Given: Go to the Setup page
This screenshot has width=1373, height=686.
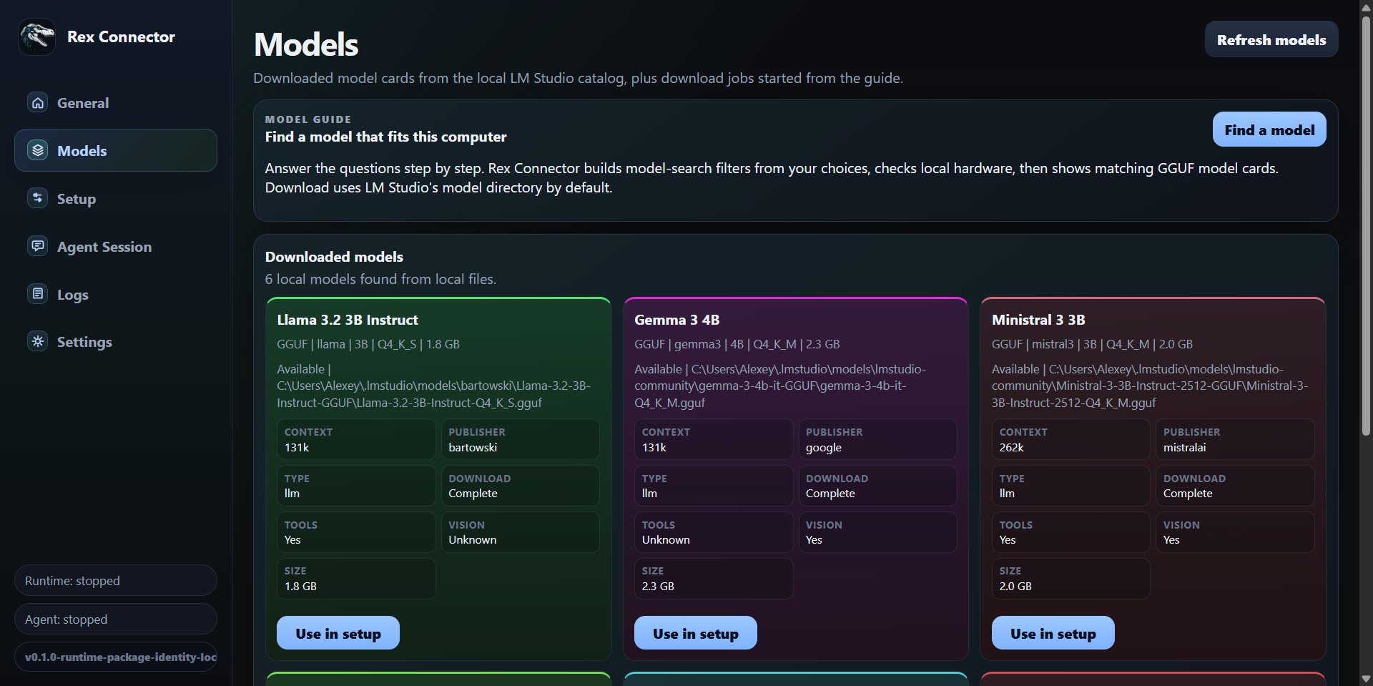Looking at the screenshot, I should click(116, 198).
